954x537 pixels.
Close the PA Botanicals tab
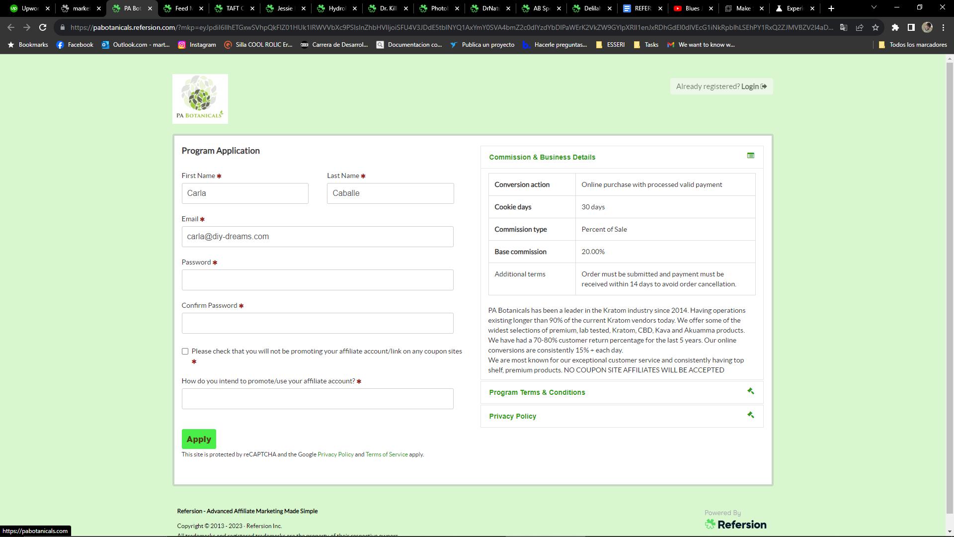pyautogui.click(x=150, y=8)
